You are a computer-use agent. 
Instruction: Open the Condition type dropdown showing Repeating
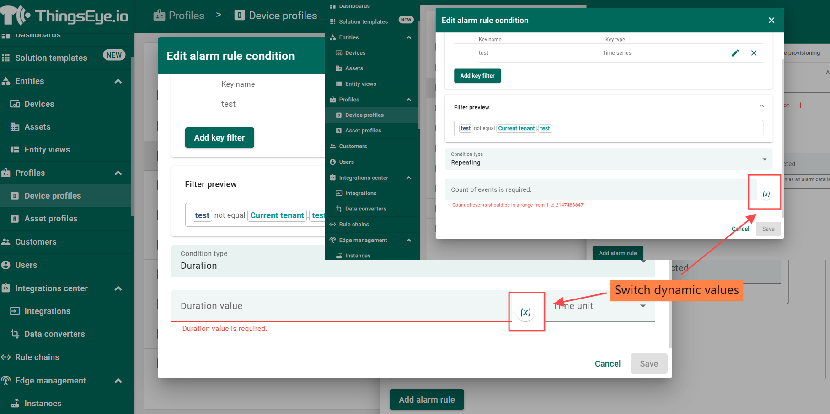click(x=608, y=159)
